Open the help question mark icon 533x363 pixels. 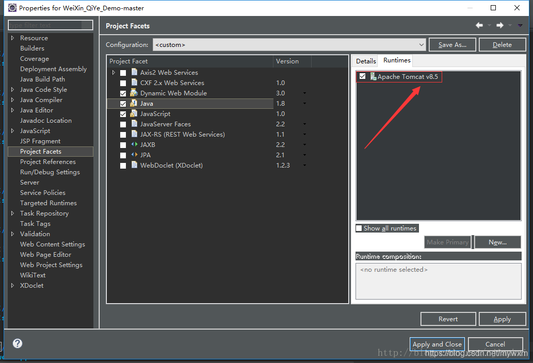click(x=18, y=343)
